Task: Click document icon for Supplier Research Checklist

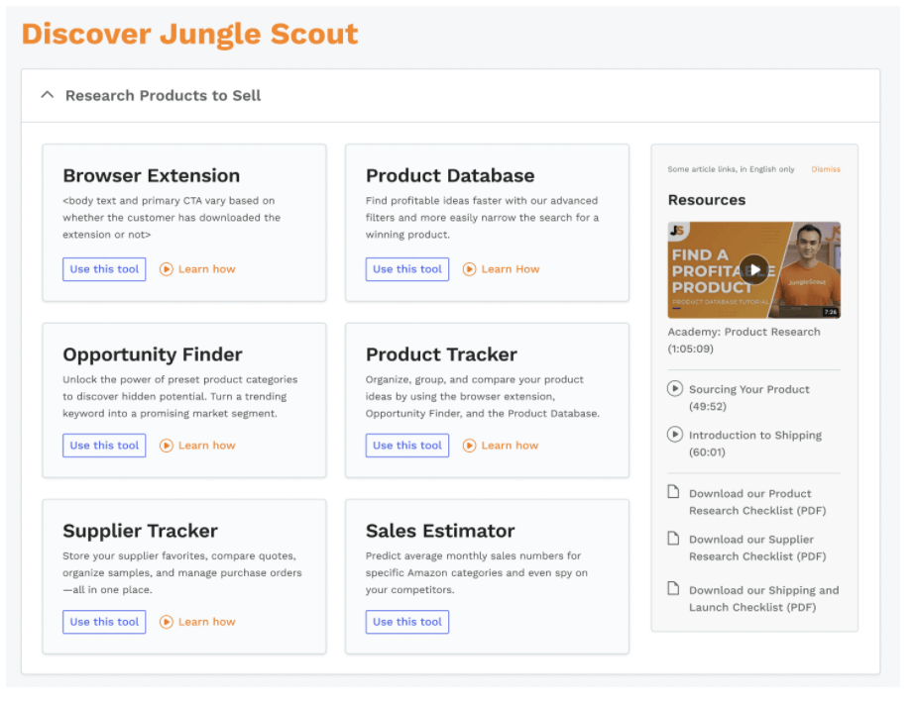Action: (x=673, y=538)
